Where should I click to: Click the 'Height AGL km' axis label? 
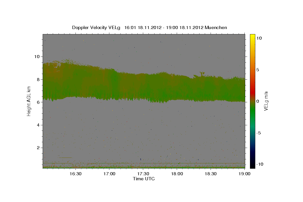point(29,101)
